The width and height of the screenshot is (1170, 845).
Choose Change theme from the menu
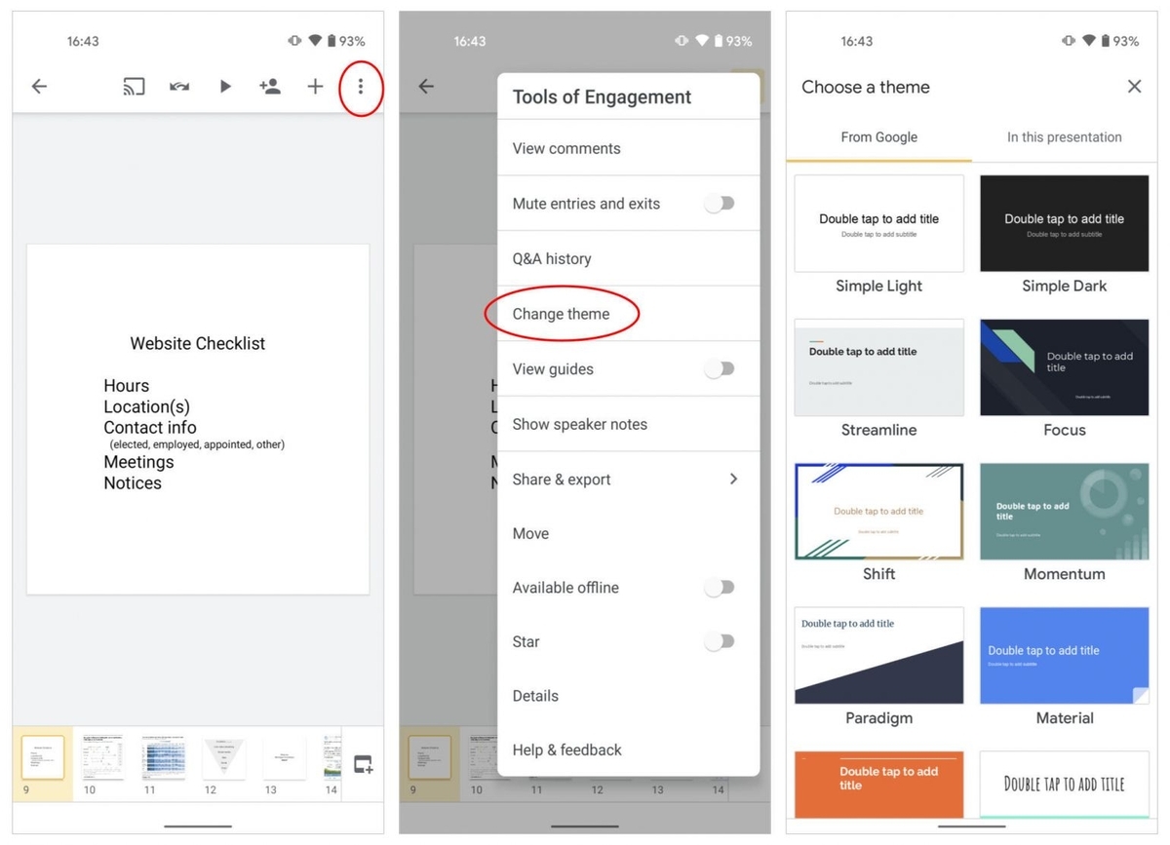coord(562,313)
